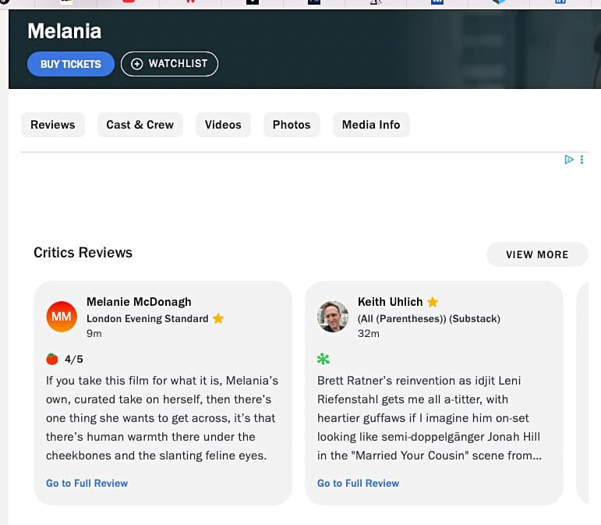Click the orange MM avatar
Image resolution: width=601 pixels, height=525 pixels.
pos(62,317)
